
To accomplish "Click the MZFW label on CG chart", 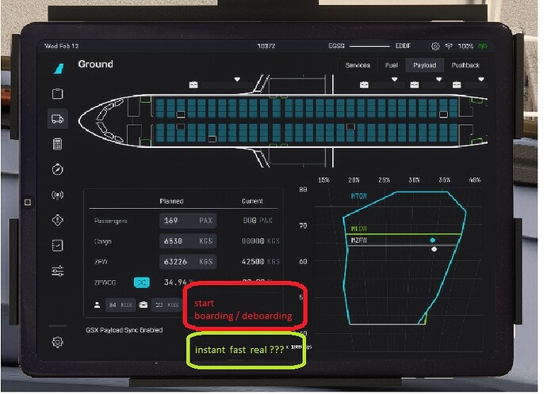I will tap(359, 241).
